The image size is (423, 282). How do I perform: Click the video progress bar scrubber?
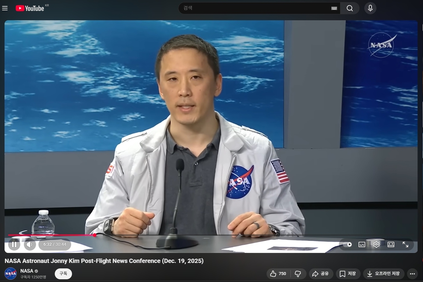[x=94, y=235]
